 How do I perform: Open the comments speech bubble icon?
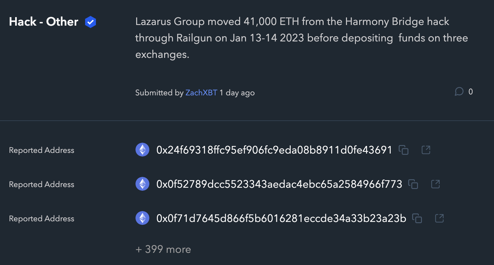tap(459, 92)
